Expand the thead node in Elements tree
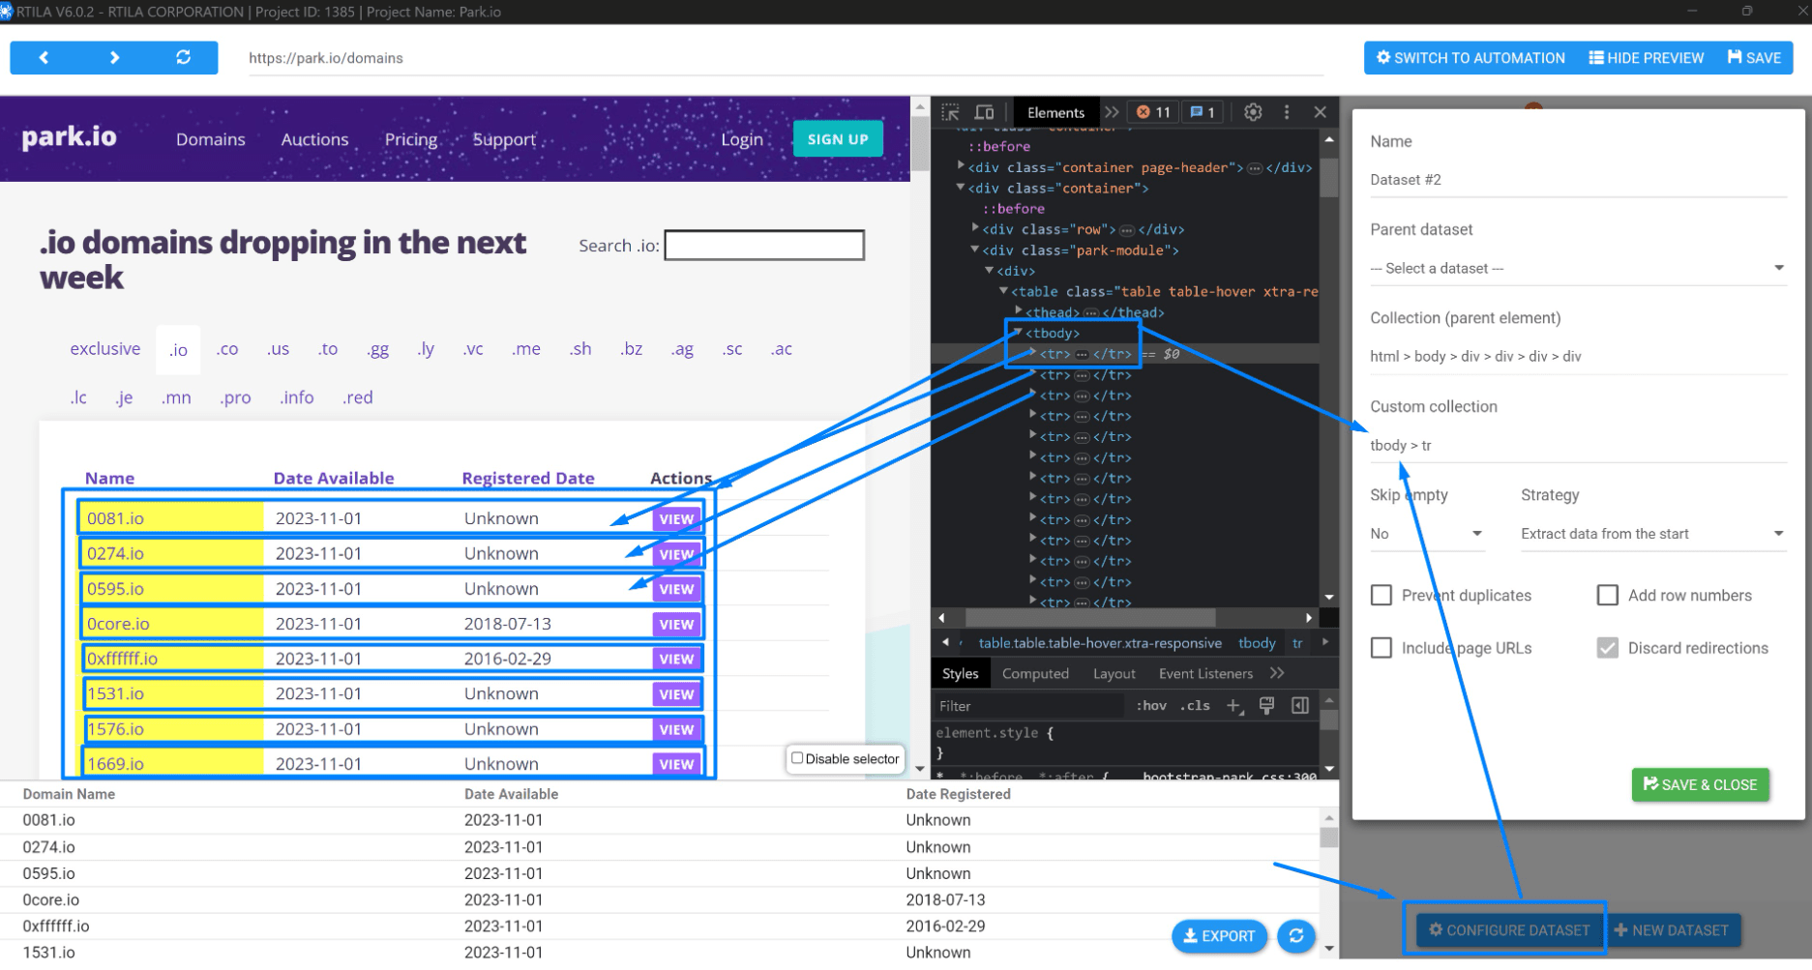 point(1018,311)
